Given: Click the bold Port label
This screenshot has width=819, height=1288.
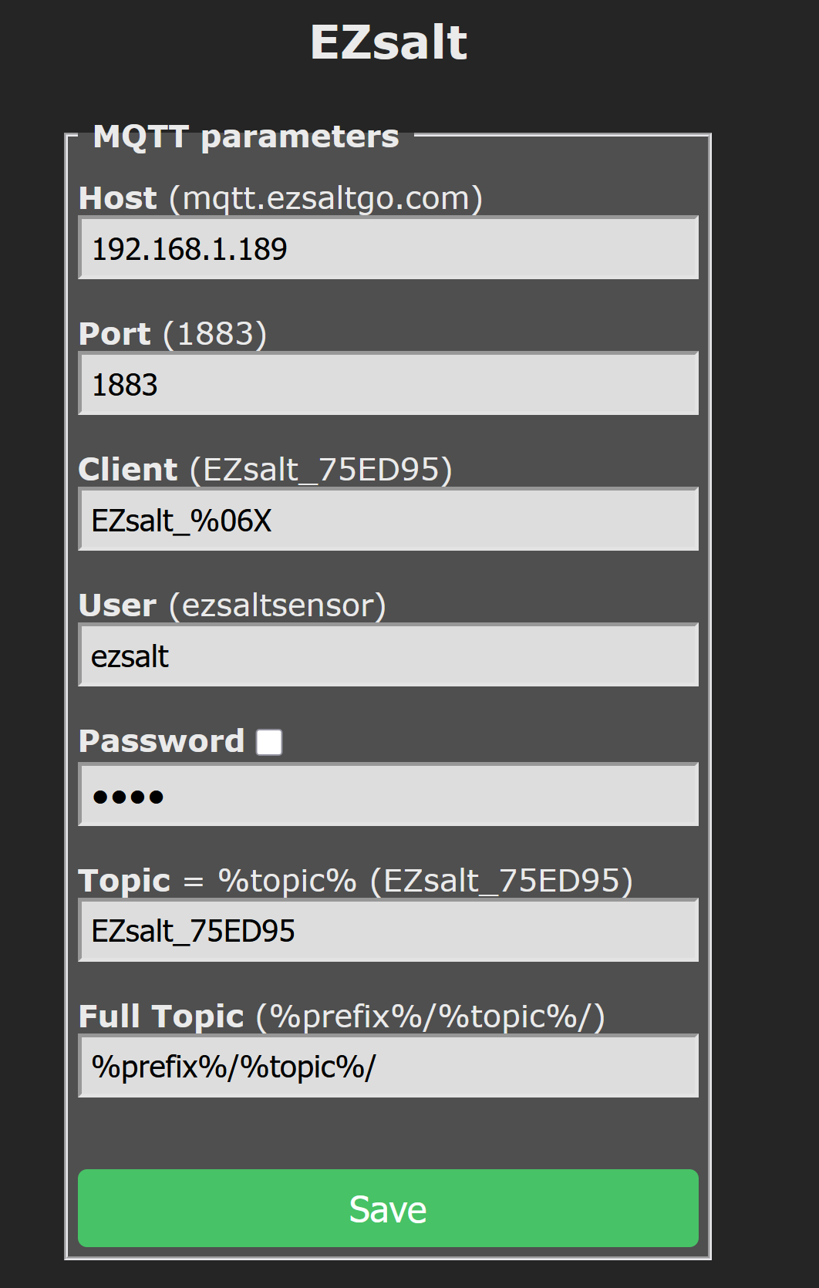Looking at the screenshot, I should (x=115, y=334).
